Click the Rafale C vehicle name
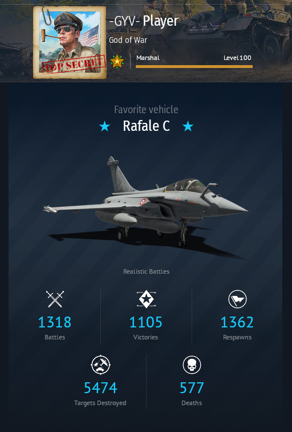Image resolution: width=292 pixels, height=432 pixels. tap(146, 126)
